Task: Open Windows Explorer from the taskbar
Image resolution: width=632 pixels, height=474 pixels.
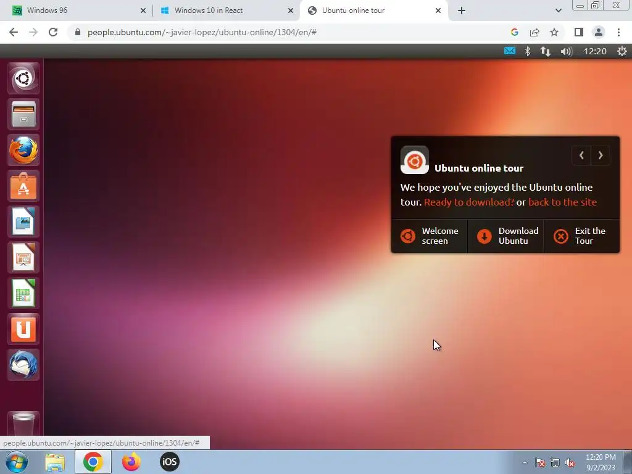Action: [55, 462]
